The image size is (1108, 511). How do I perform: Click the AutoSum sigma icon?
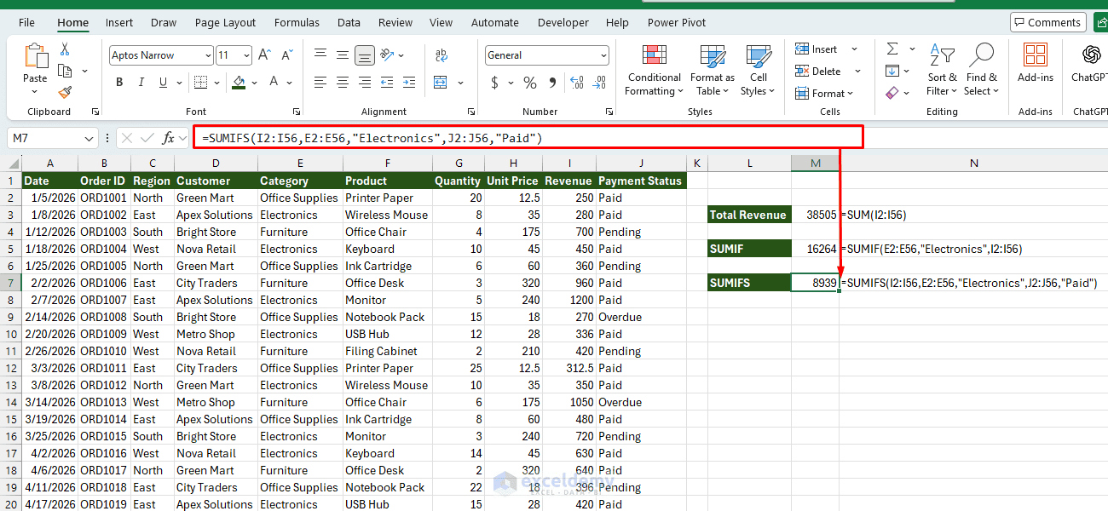tap(892, 49)
